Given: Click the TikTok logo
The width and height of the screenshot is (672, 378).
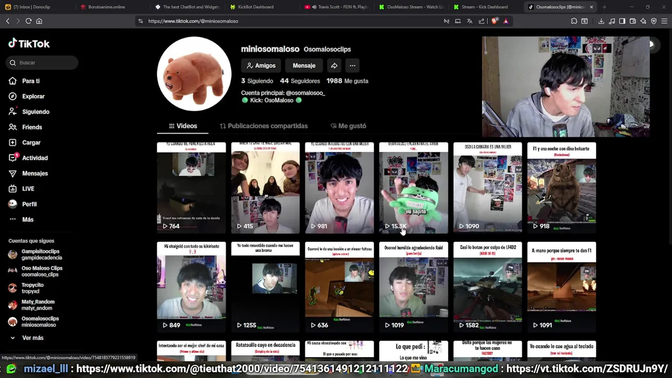Looking at the screenshot, I should 29,44.
